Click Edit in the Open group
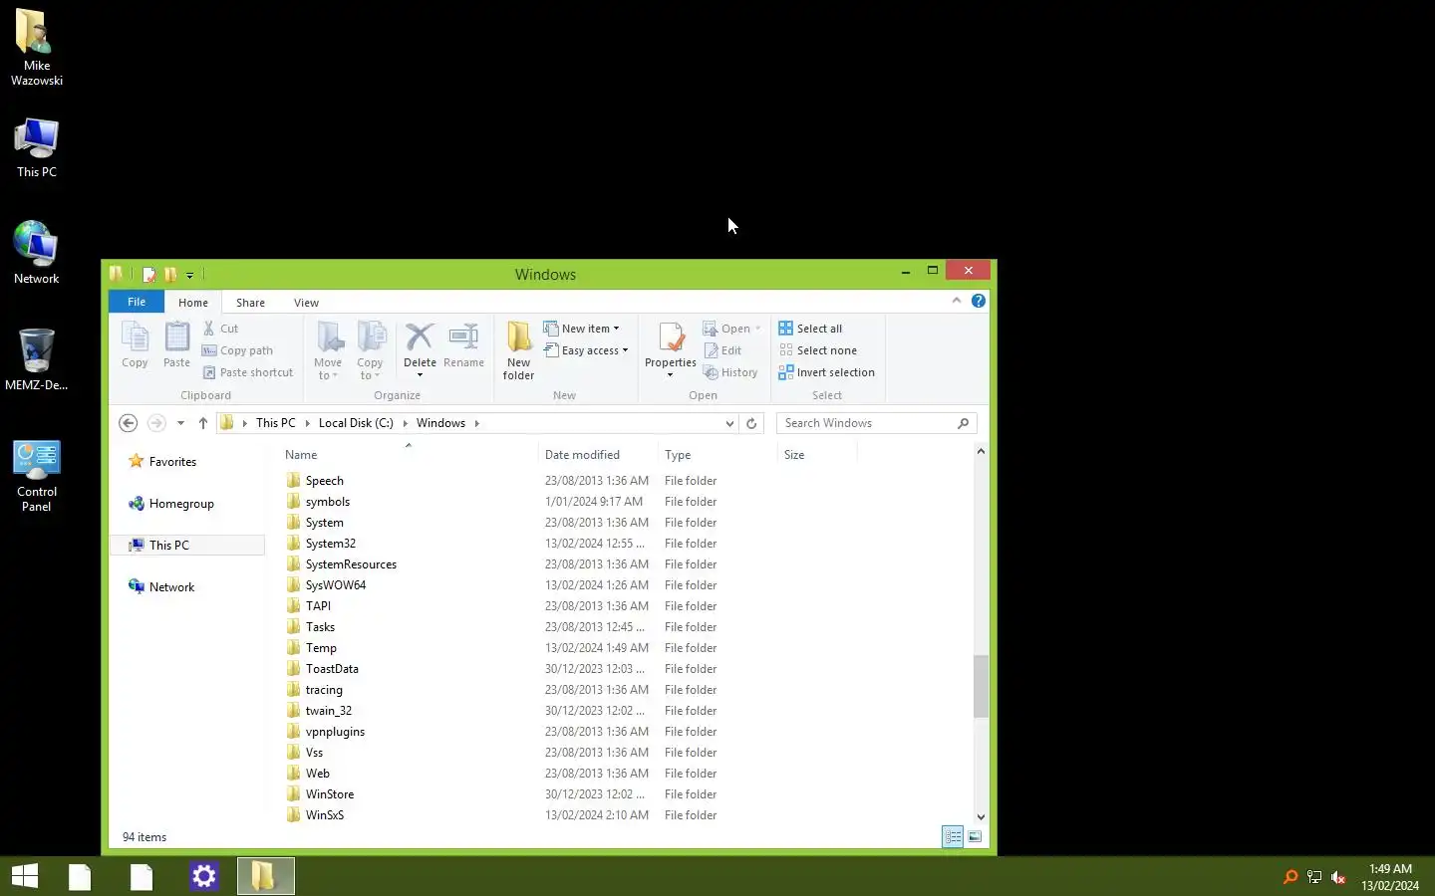This screenshot has width=1435, height=896. [x=722, y=350]
